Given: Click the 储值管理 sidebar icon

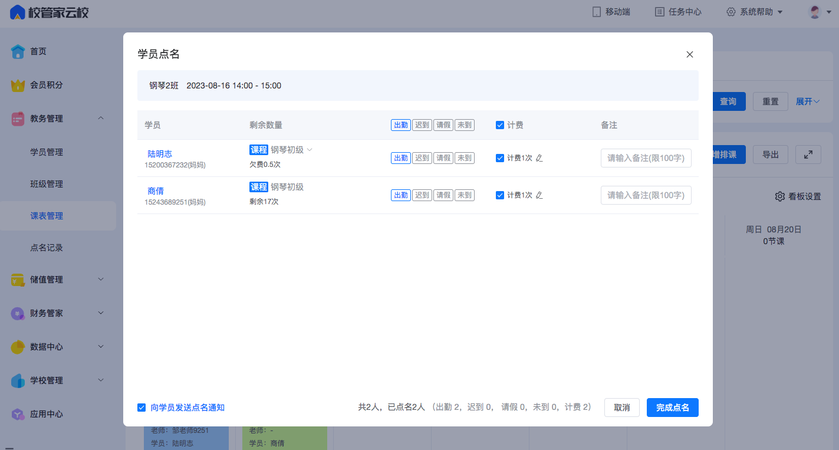Looking at the screenshot, I should click(x=18, y=280).
